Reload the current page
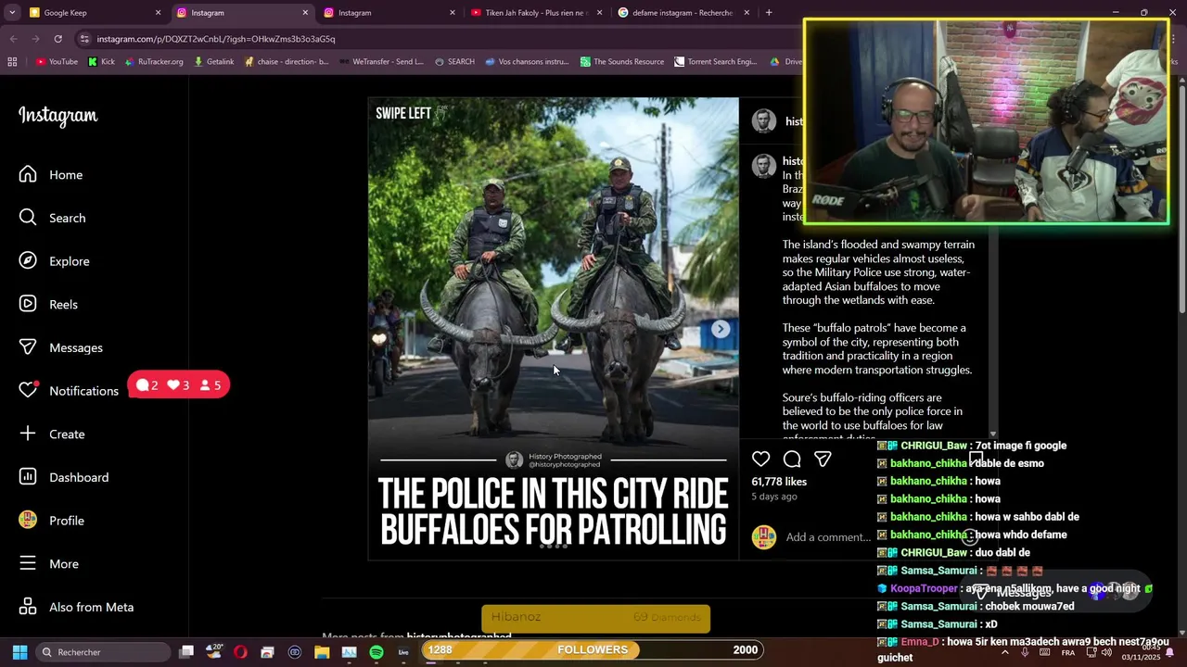This screenshot has width=1187, height=667. tap(57, 39)
